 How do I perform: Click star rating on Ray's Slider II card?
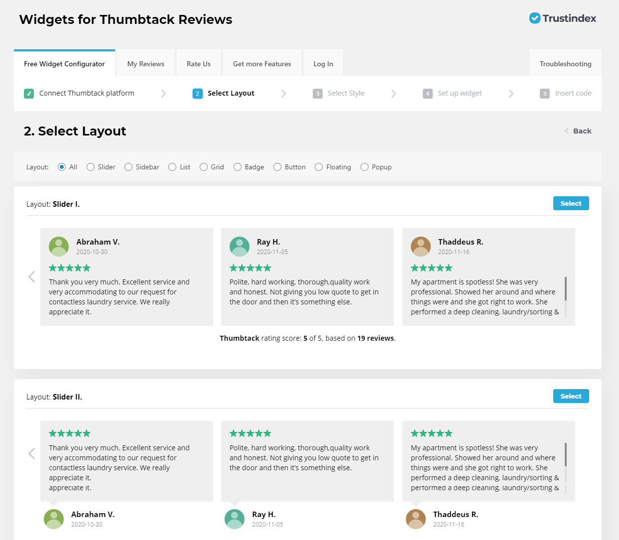[250, 433]
